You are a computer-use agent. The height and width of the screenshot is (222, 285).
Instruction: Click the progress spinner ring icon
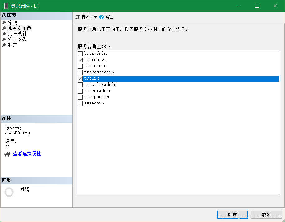click(x=9, y=192)
